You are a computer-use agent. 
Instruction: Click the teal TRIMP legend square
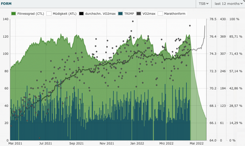[x=121, y=14]
